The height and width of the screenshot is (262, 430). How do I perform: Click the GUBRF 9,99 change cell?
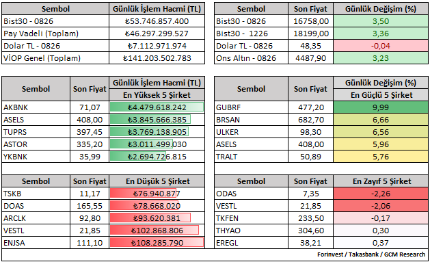tap(381, 107)
